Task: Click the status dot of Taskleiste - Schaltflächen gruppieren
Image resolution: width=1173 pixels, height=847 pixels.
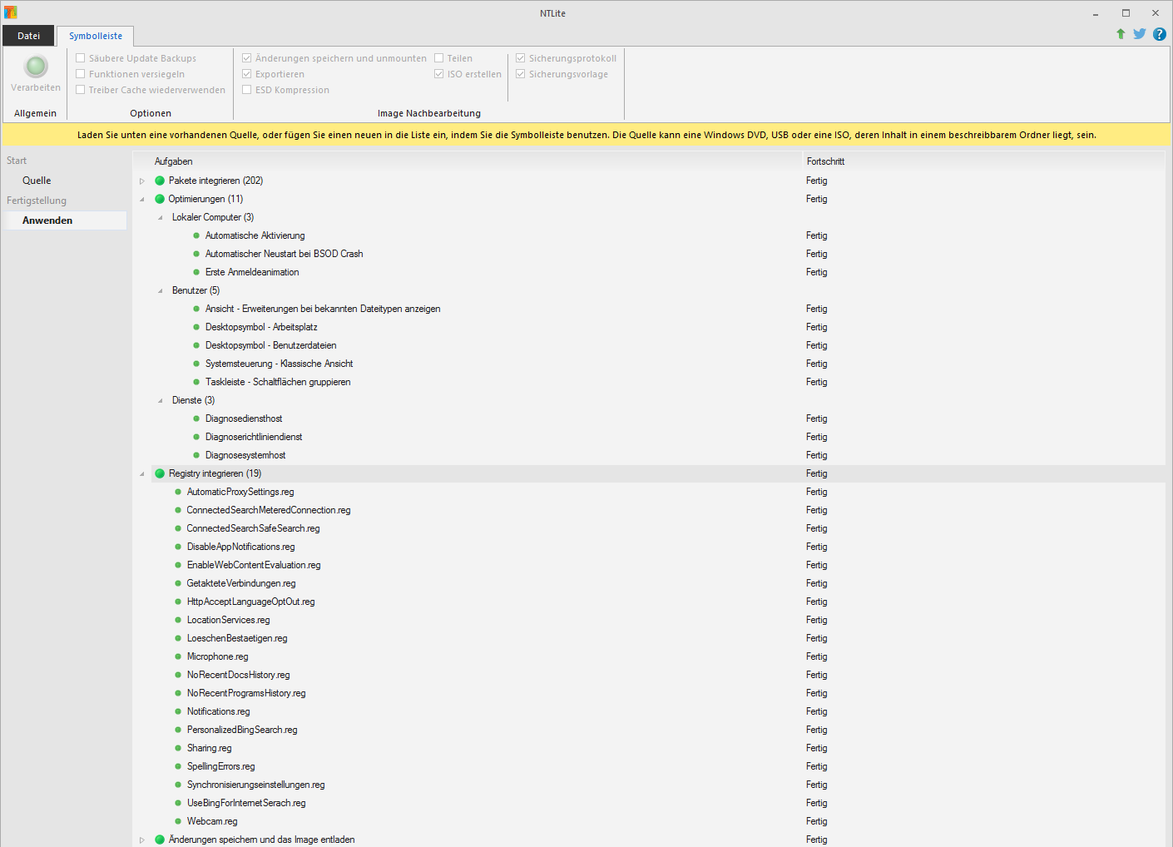Action: 196,382
